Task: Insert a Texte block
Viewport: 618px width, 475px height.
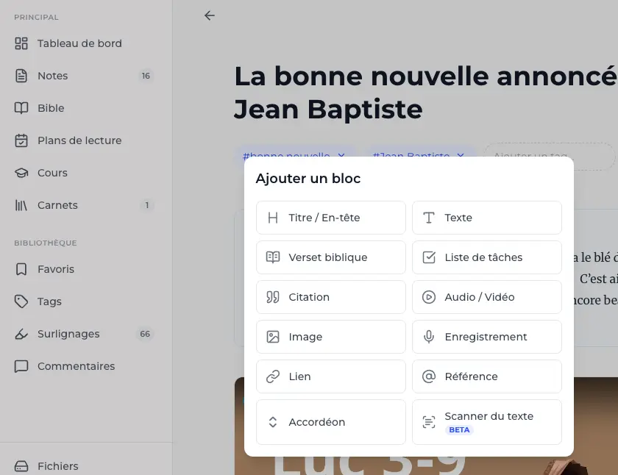Action: click(x=486, y=218)
